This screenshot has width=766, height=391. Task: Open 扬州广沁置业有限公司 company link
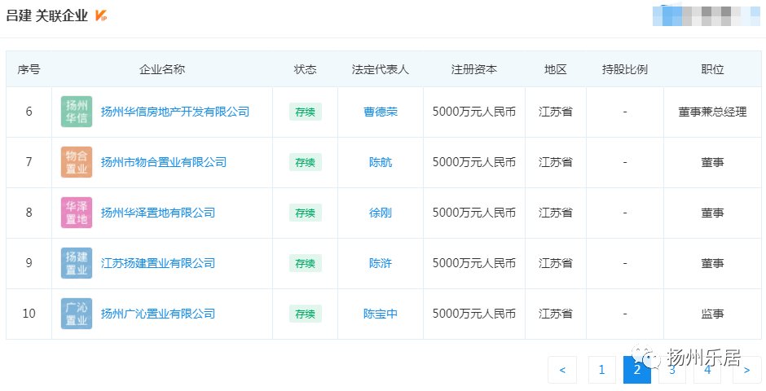(x=158, y=314)
